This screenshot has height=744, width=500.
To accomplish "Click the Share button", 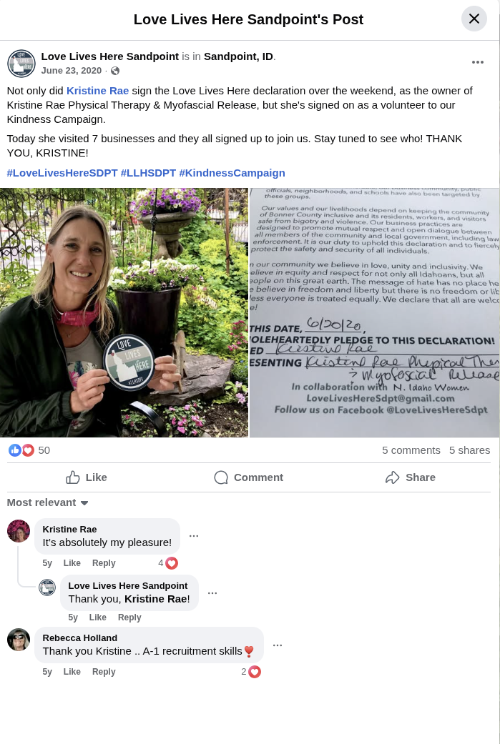I will coord(411,477).
